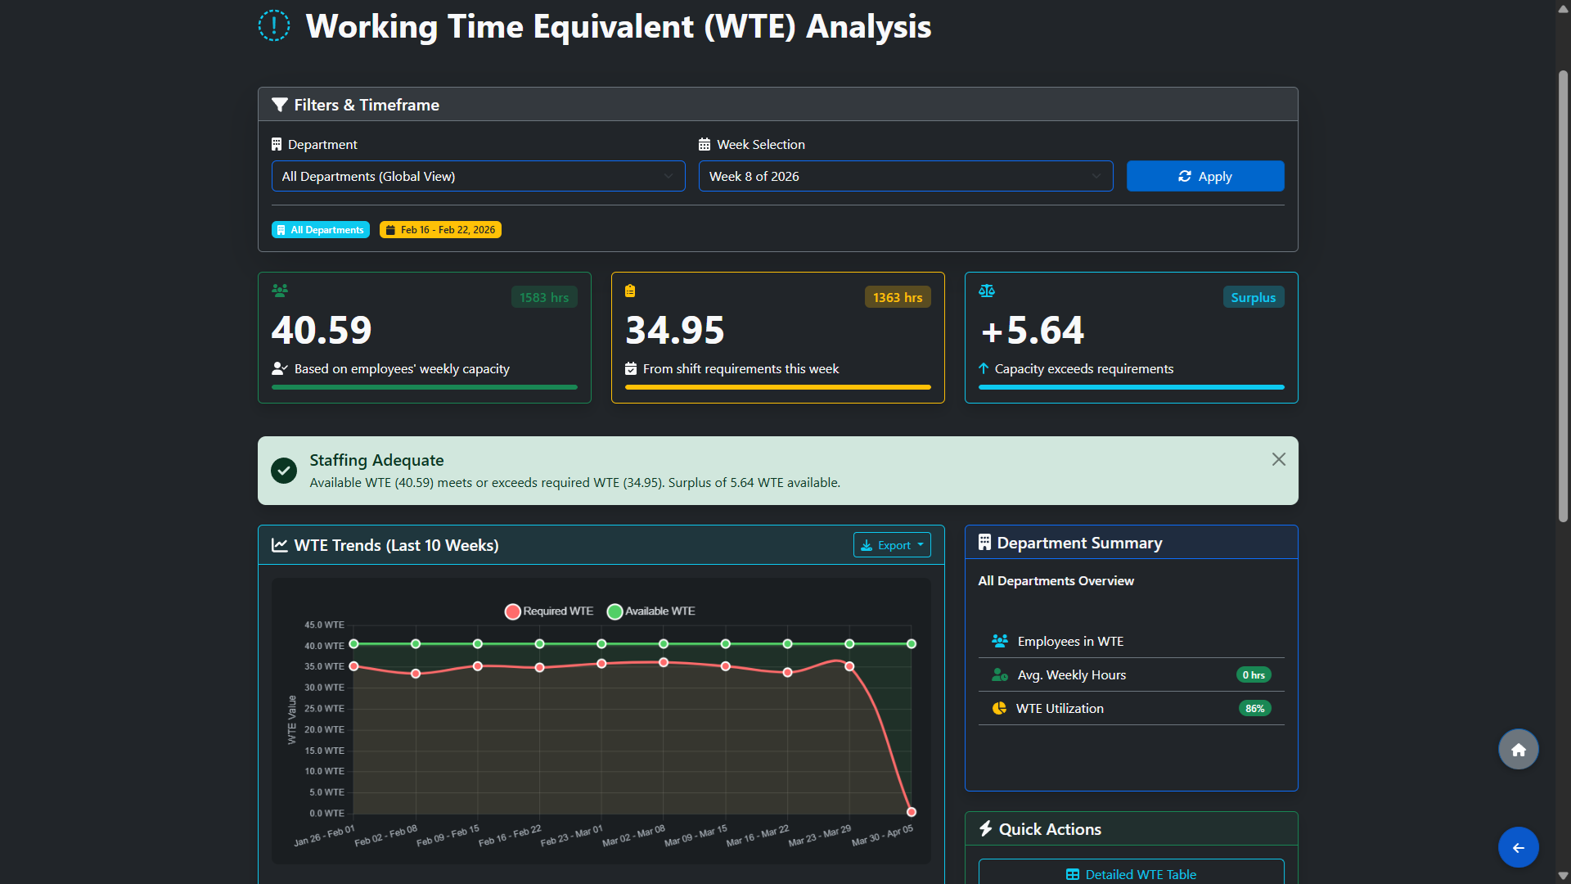Open the Export dropdown on WTE Trends
Viewport: 1571px width, 884px height.
(x=891, y=544)
